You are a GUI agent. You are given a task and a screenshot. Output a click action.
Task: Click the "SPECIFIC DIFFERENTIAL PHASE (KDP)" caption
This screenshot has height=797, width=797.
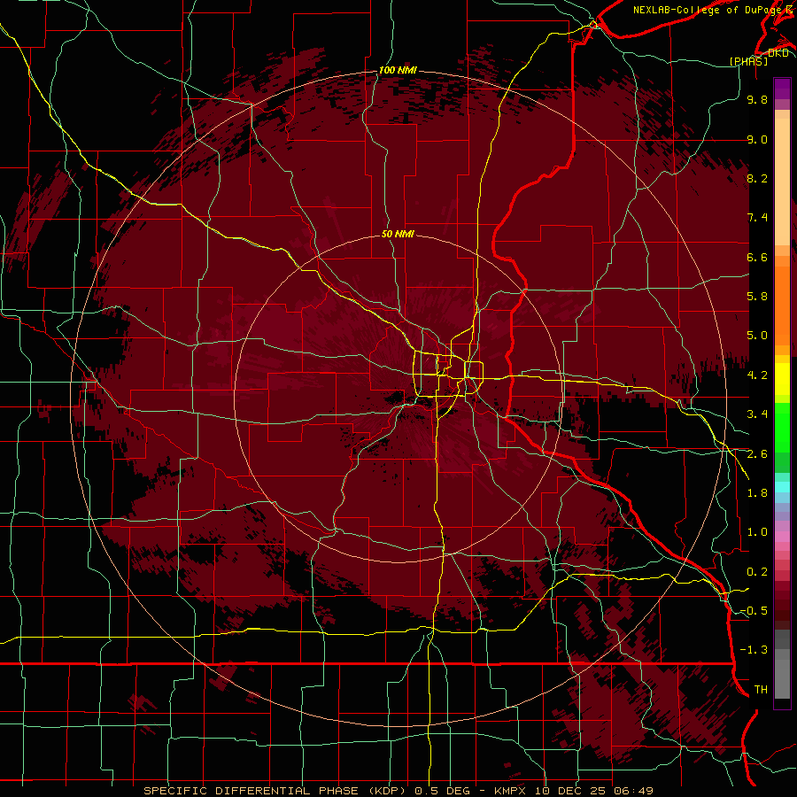(276, 791)
